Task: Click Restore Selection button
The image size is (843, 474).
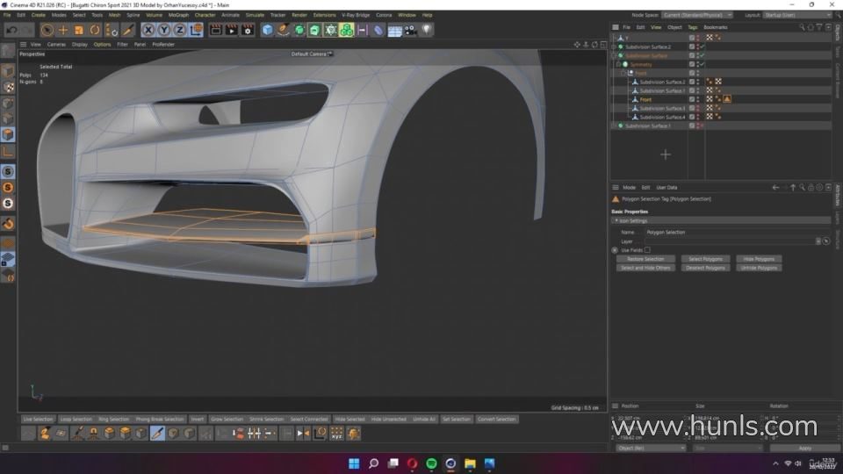Action: 645,259
